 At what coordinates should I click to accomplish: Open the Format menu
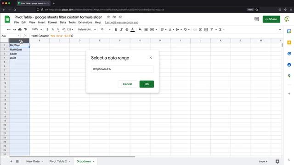(52, 22)
